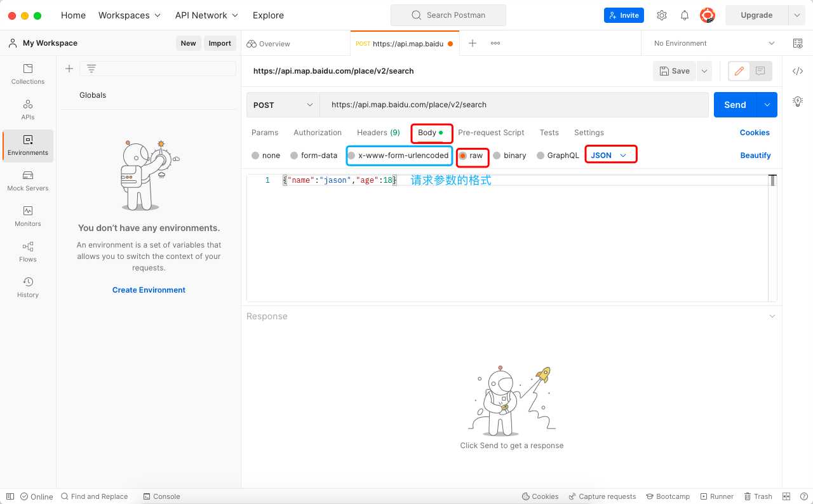The image size is (813, 504).
Task: Open the History sidebar section
Action: click(28, 288)
